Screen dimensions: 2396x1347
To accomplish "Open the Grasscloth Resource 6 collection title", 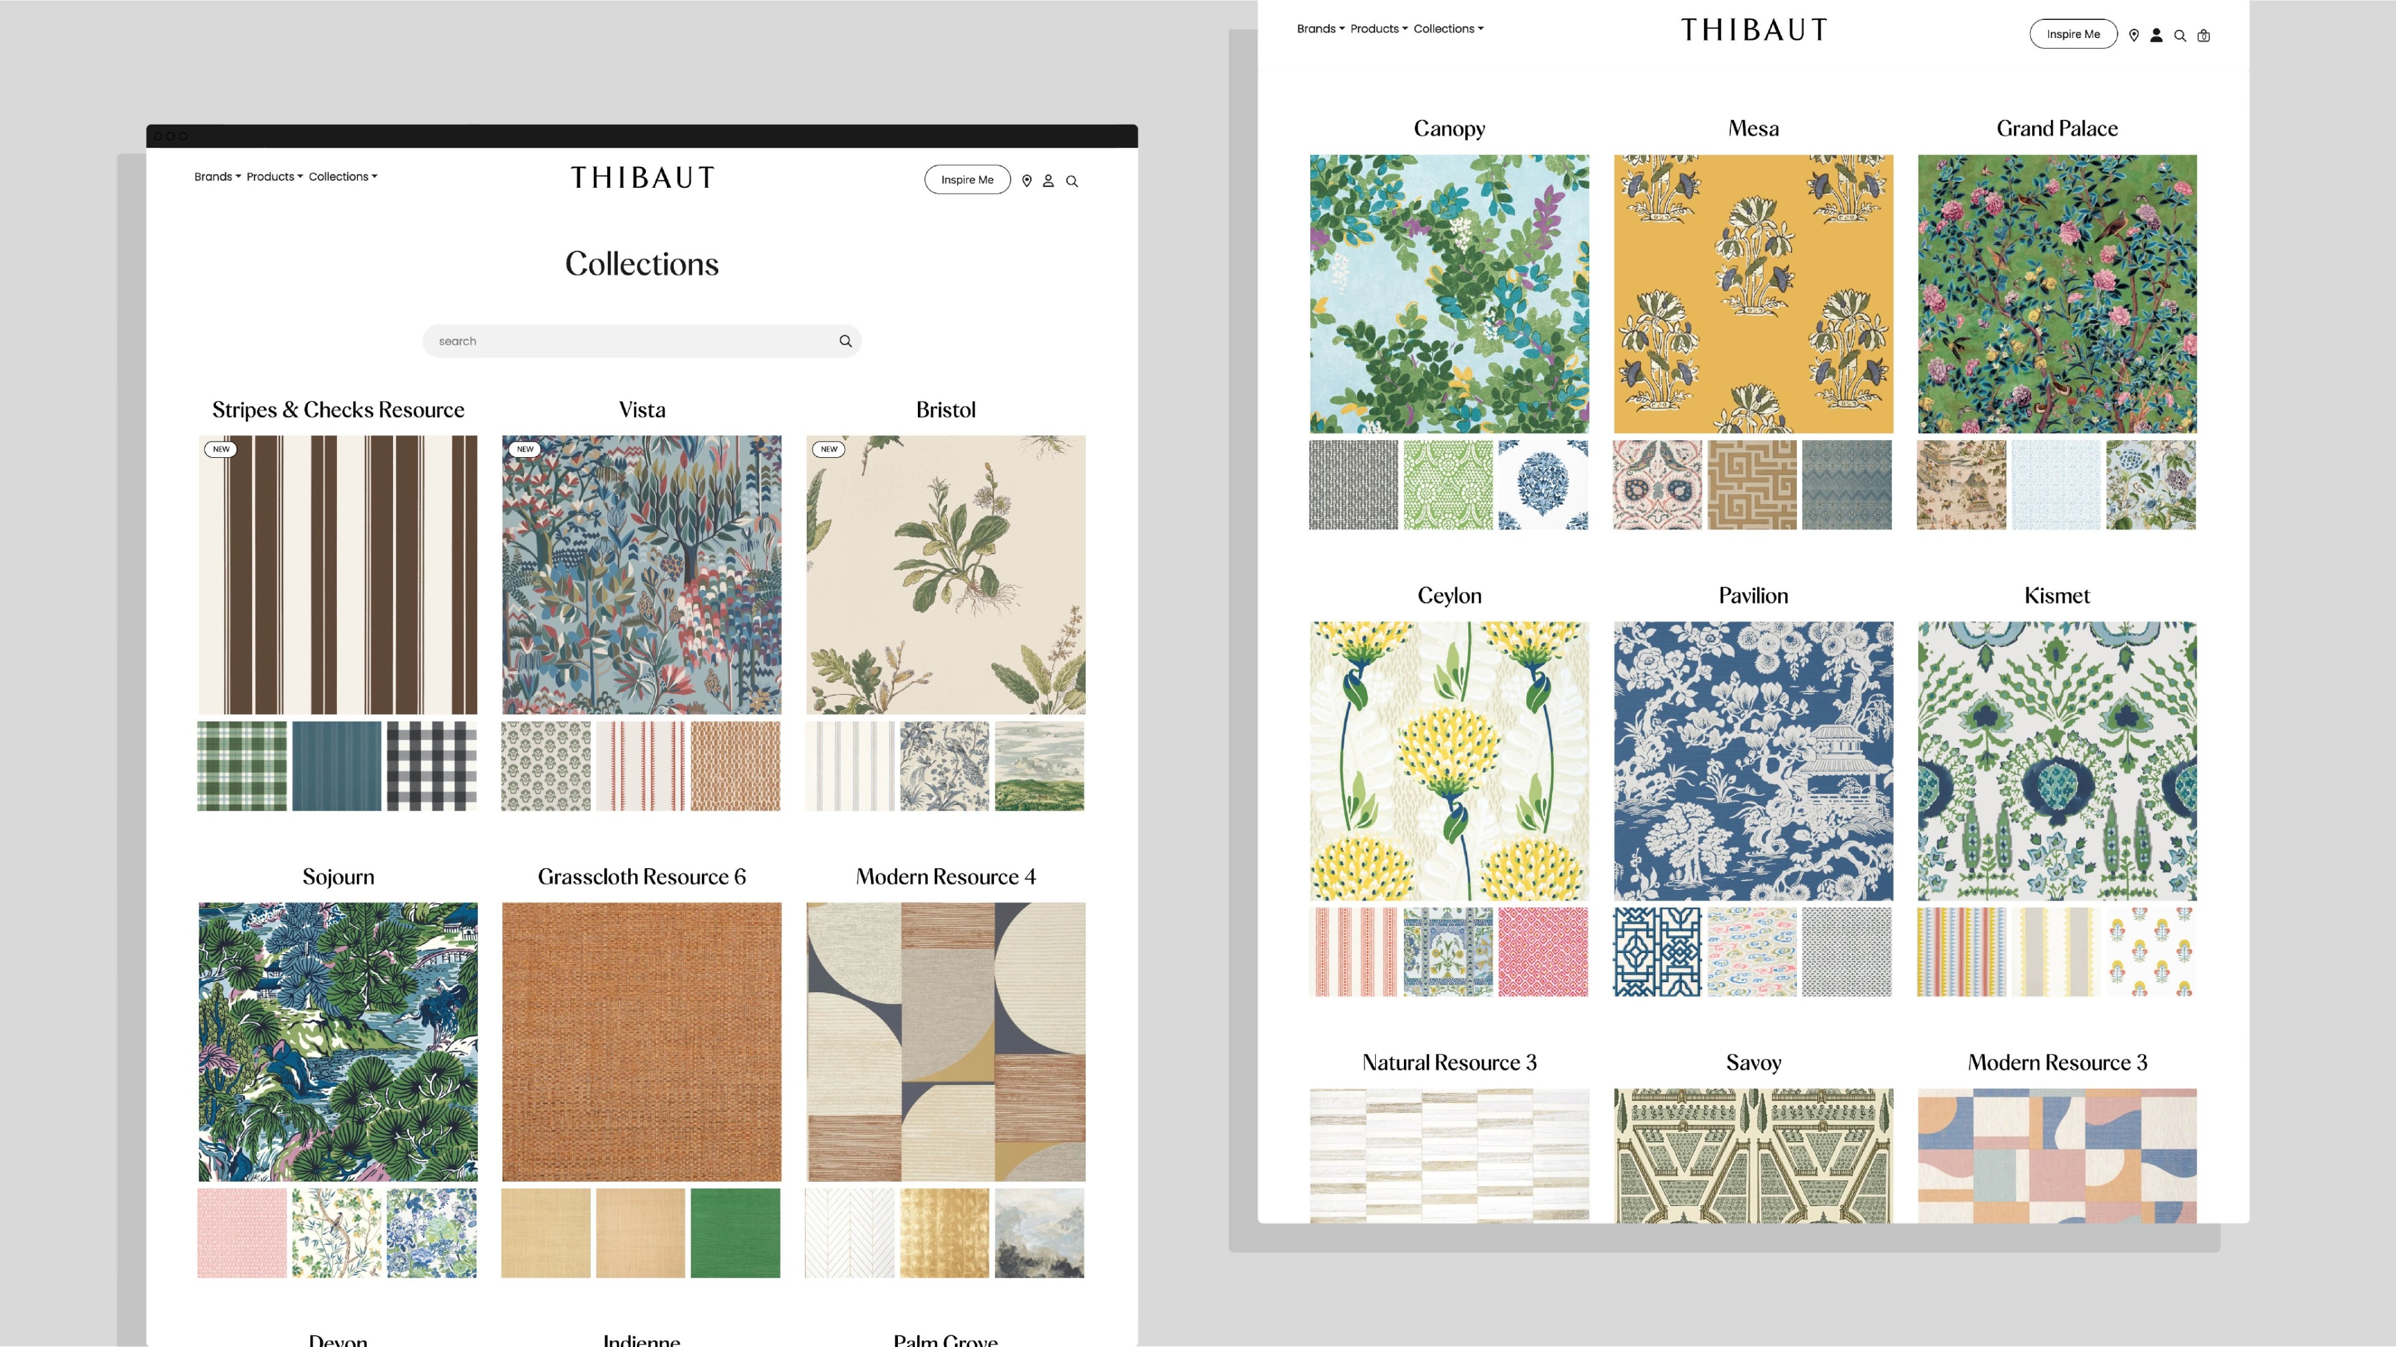I will click(642, 877).
